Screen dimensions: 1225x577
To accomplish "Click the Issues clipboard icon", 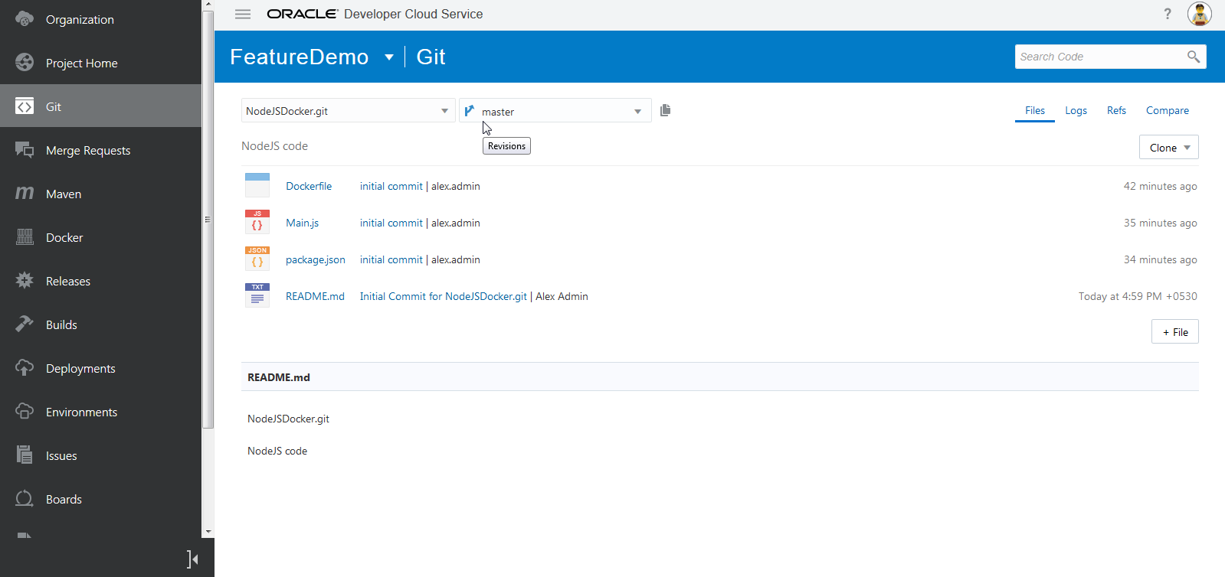I will [x=25, y=455].
